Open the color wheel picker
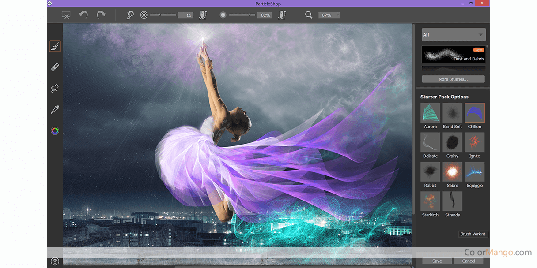The image size is (537, 268). [55, 131]
